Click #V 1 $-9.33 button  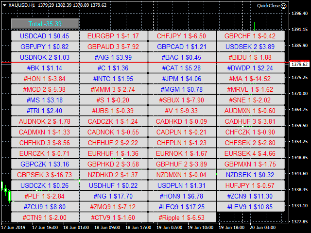click(x=182, y=111)
